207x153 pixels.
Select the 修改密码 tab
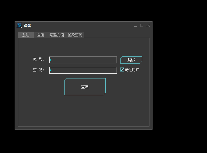point(75,35)
